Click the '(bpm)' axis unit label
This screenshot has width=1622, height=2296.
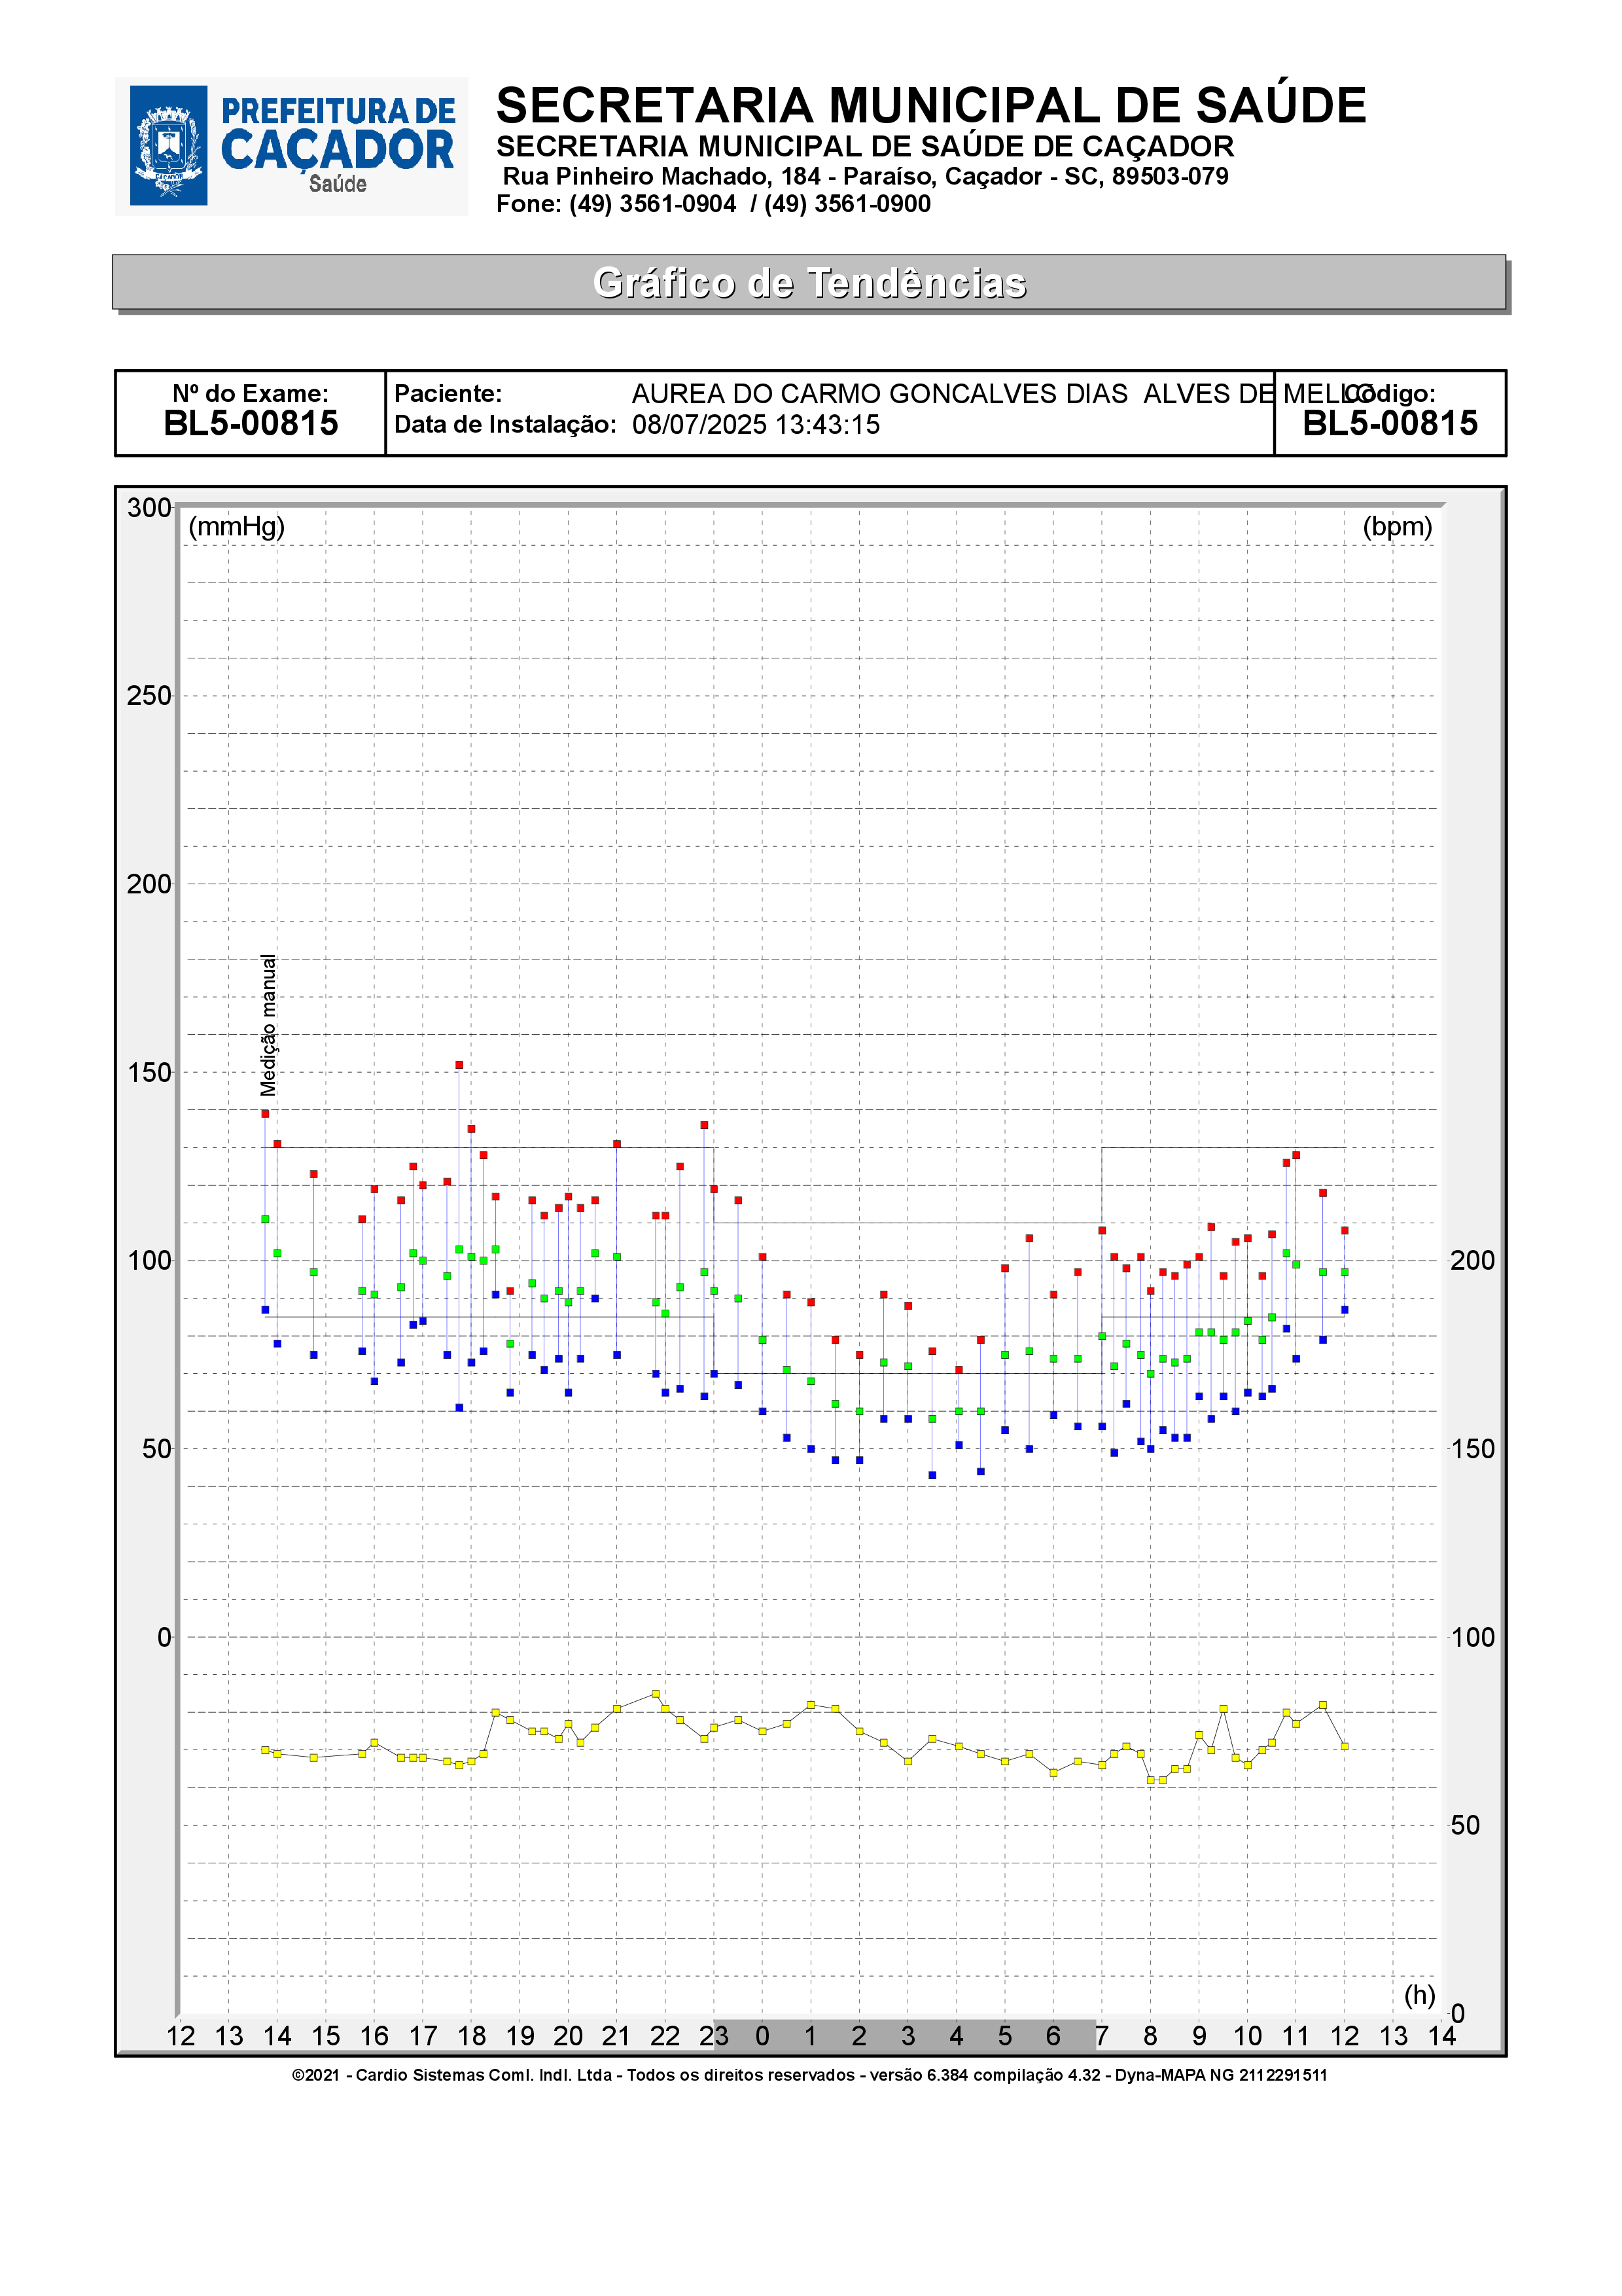1397,526
